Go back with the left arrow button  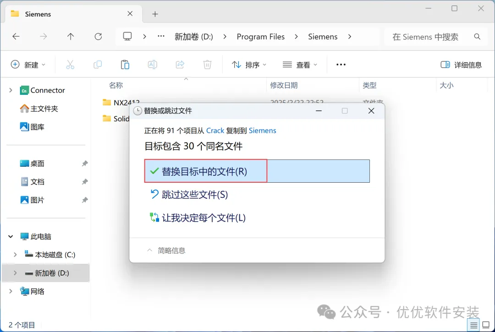(x=16, y=37)
